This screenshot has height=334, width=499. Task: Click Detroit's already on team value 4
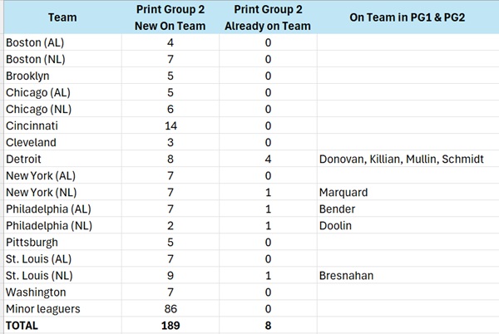[268, 159]
